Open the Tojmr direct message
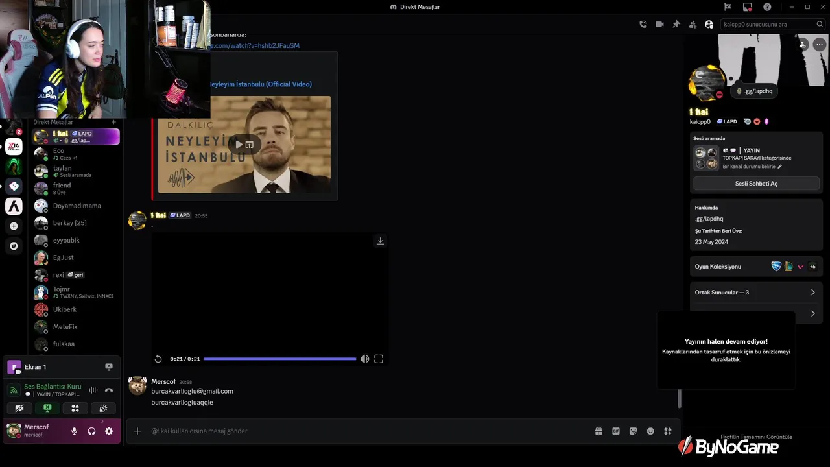Screen dimensions: 830x467 pos(76,292)
